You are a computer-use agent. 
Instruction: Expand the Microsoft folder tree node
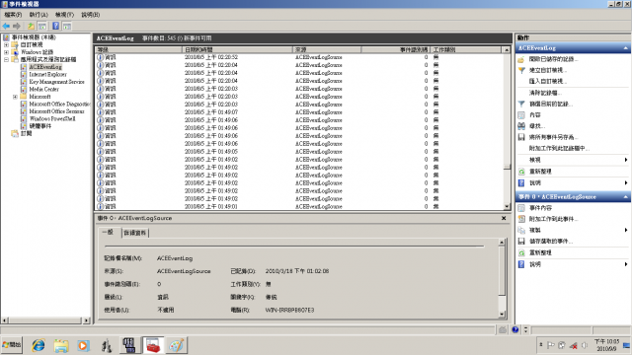point(15,97)
